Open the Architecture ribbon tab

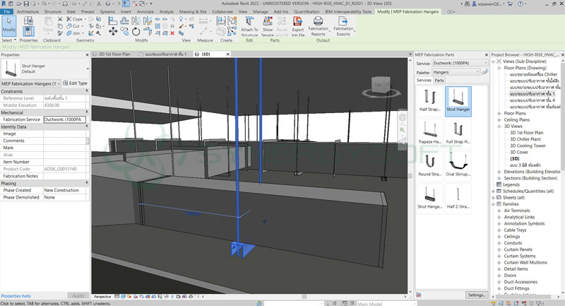[28, 12]
